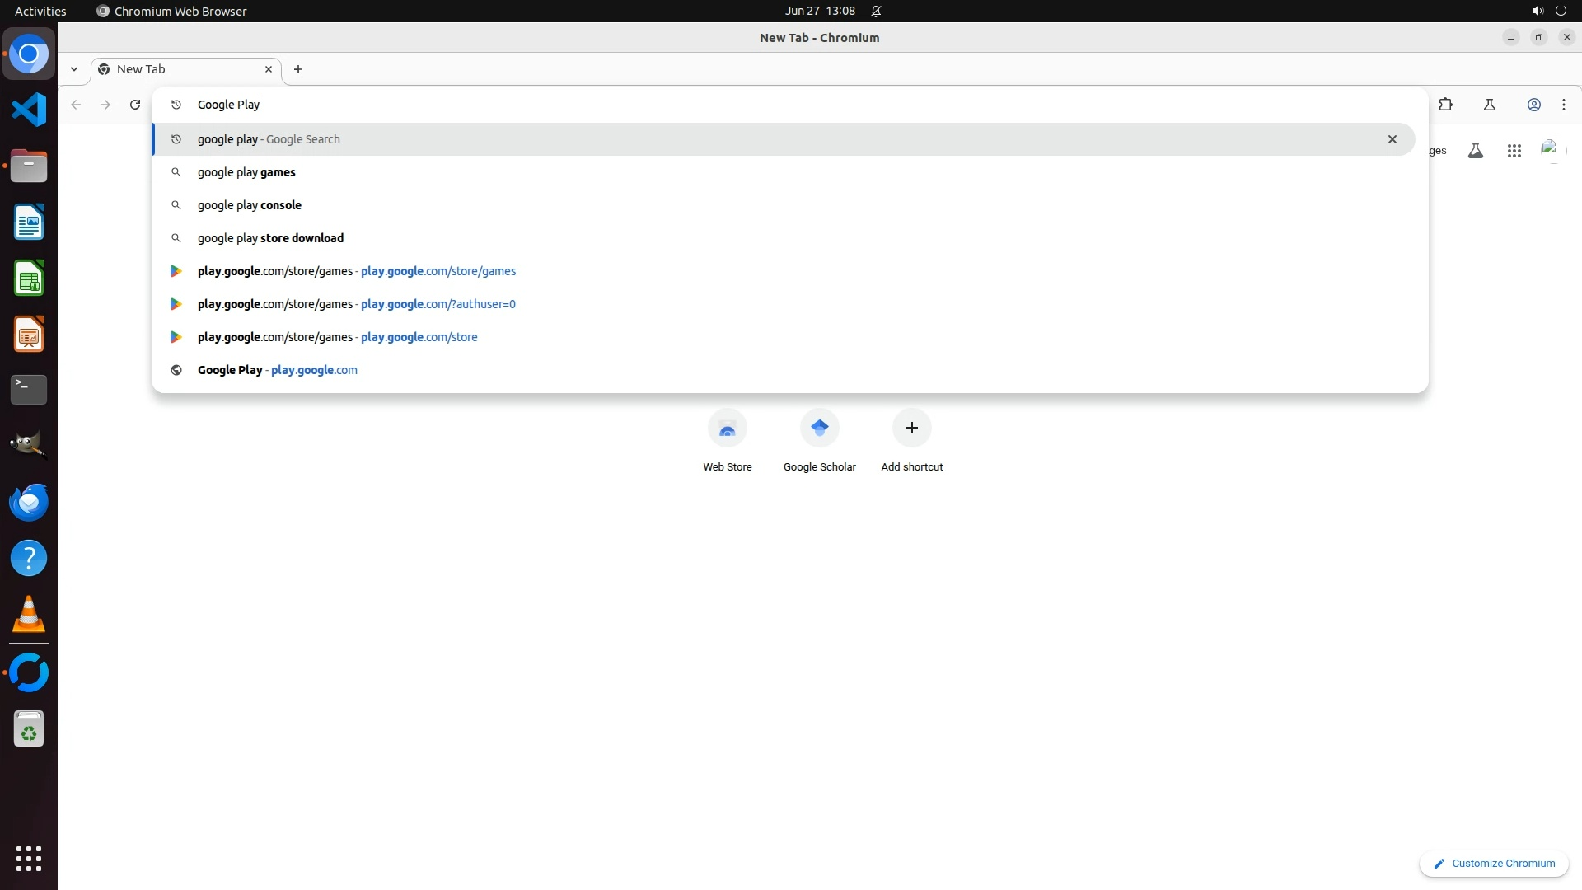Click the Customize Chromium button
The height and width of the screenshot is (890, 1582).
click(1493, 863)
